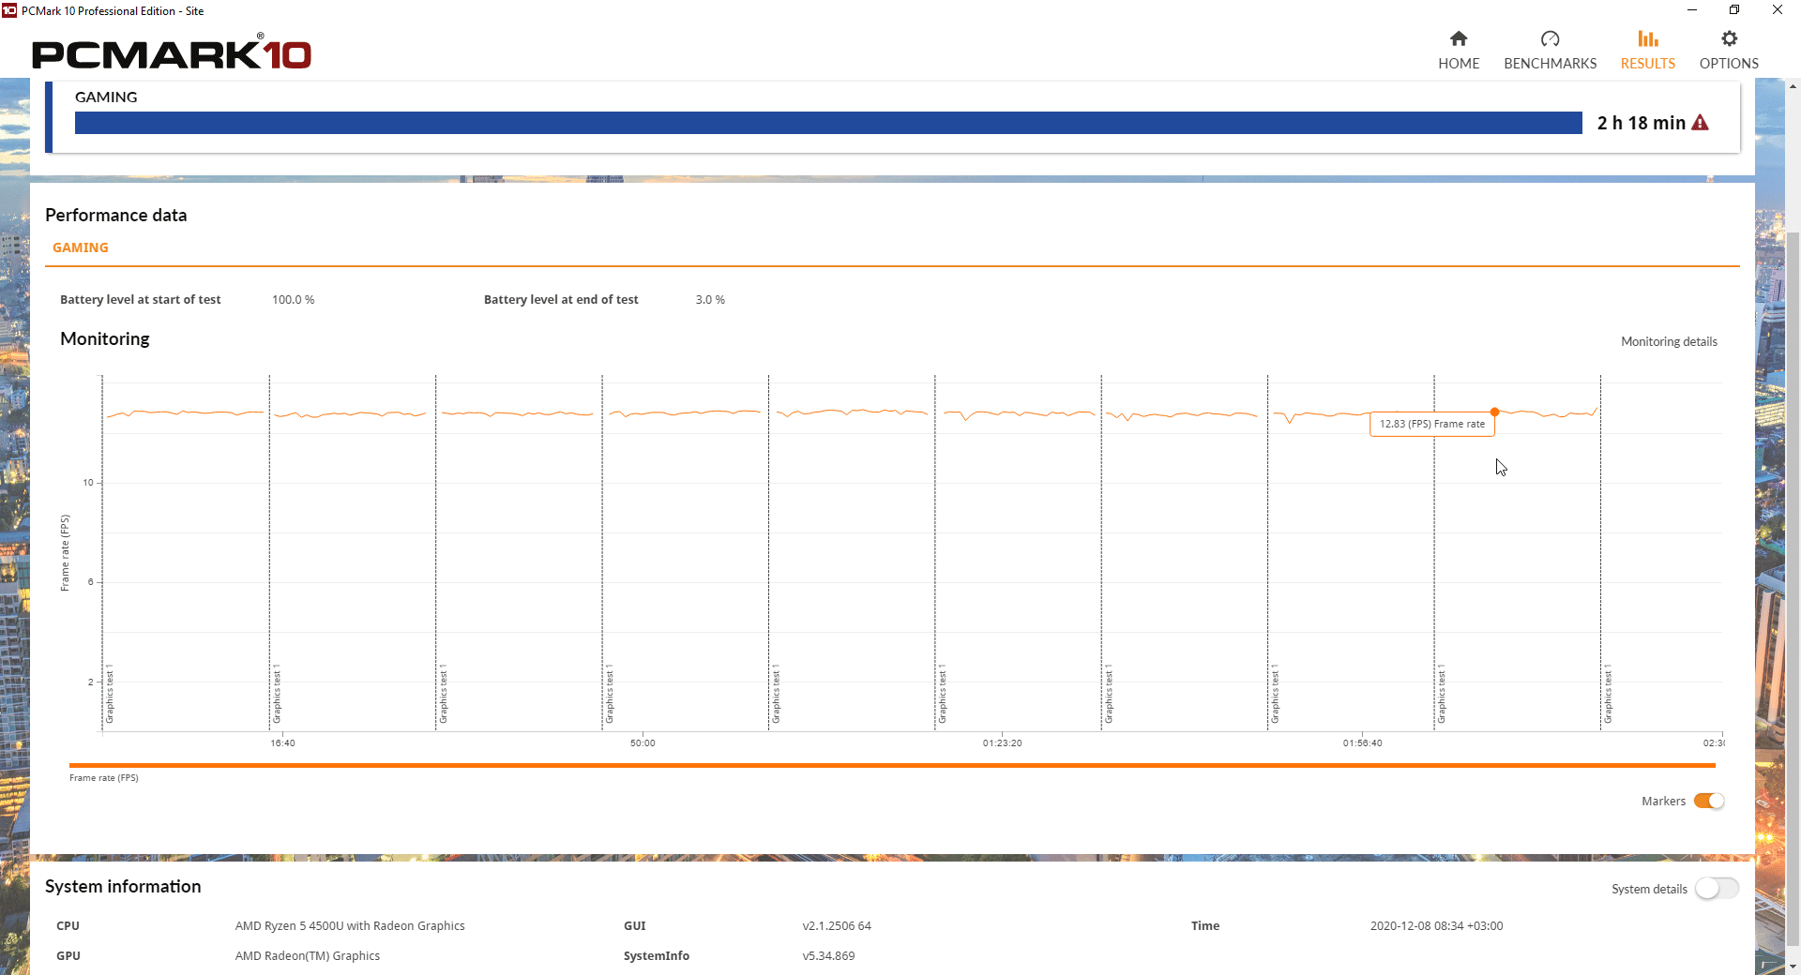
Task: Open the RESULTS bar chart icon
Action: pos(1647,38)
